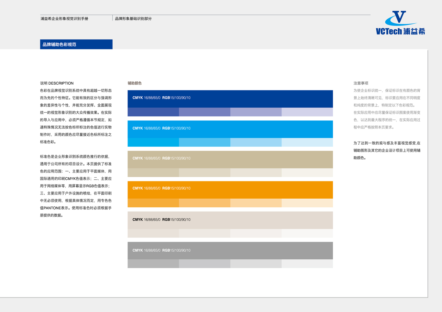This screenshot has height=312, width=442.
Task: Click gray note starting 为使企业标识统一
Action: [387, 109]
